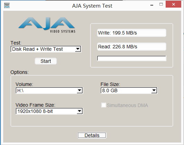Click the Read 226.8 MB/s result field
The width and height of the screenshot is (184, 145).
coord(132,47)
